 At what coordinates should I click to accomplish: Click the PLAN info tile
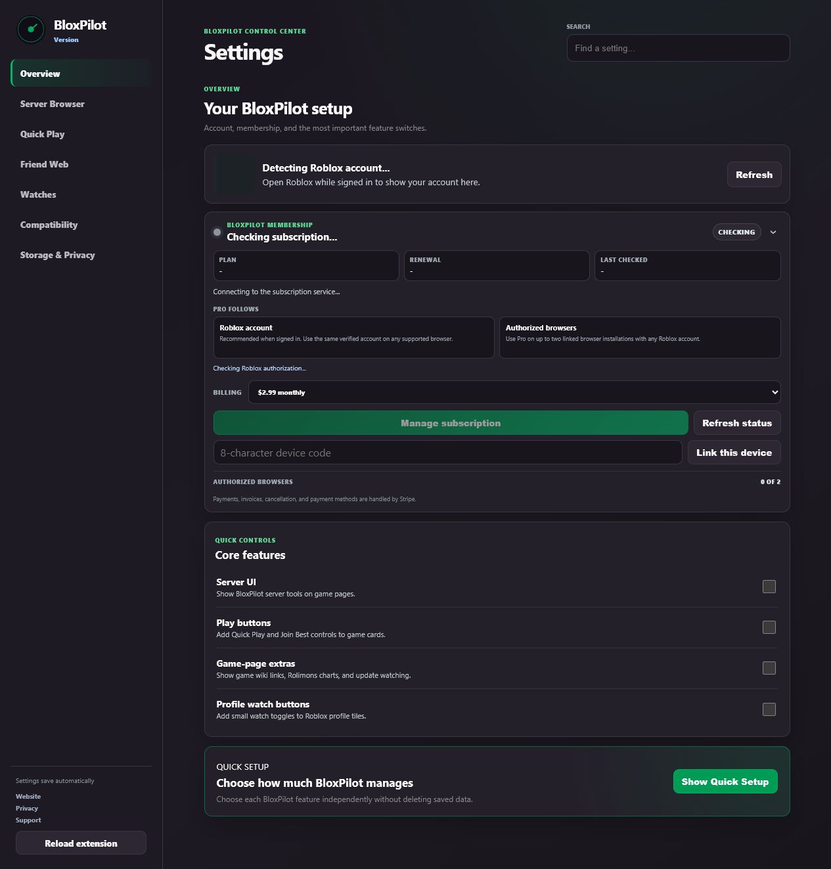pyautogui.click(x=306, y=265)
